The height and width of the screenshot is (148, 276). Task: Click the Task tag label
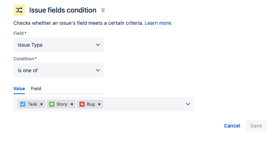pyautogui.click(x=33, y=104)
